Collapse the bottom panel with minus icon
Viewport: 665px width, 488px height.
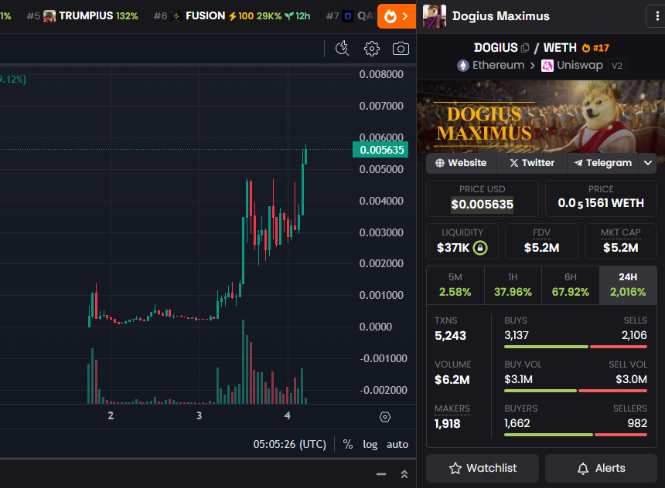click(381, 474)
